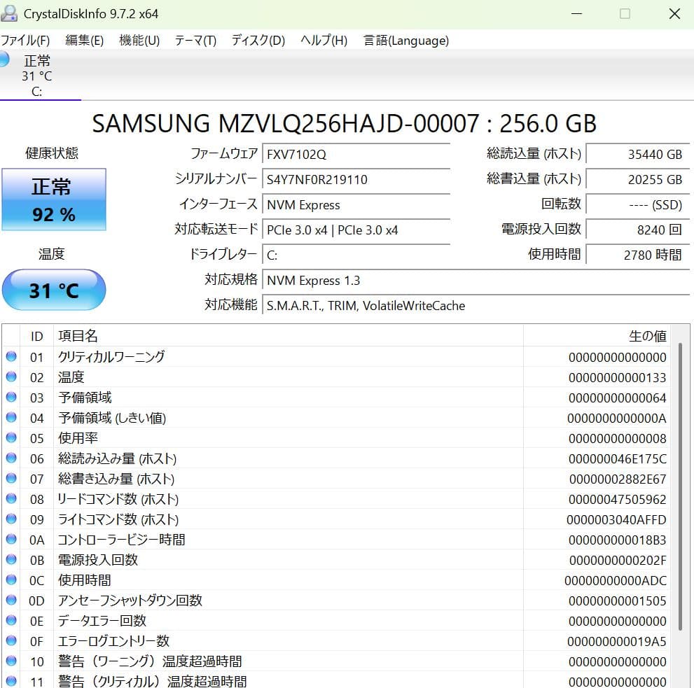Click the ファームウェア field showing FXV7102Q
The image size is (694, 688).
coord(356,154)
